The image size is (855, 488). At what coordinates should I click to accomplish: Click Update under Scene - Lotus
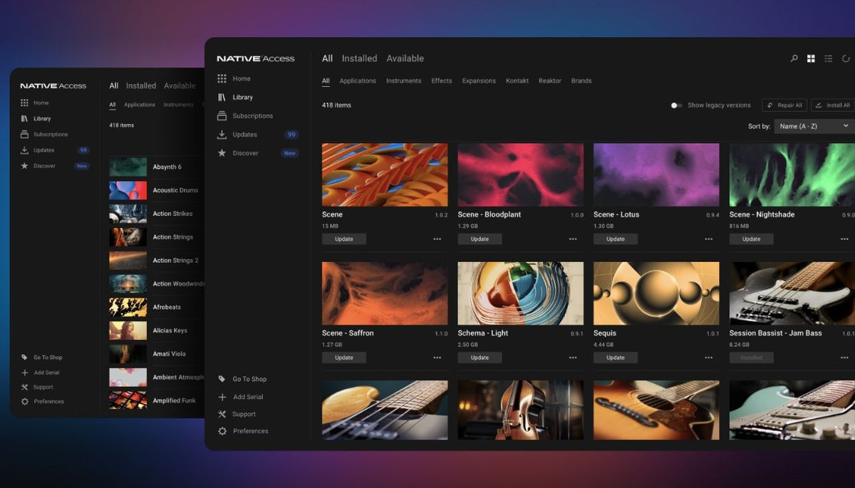tap(616, 239)
